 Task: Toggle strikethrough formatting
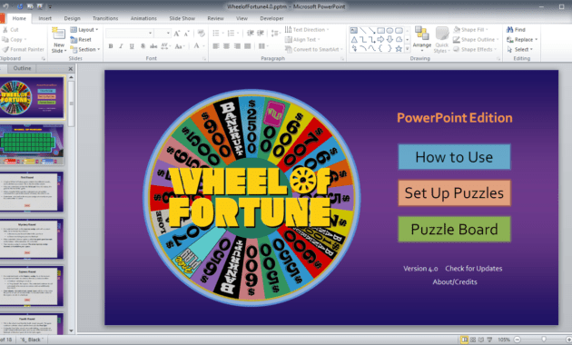(x=153, y=46)
